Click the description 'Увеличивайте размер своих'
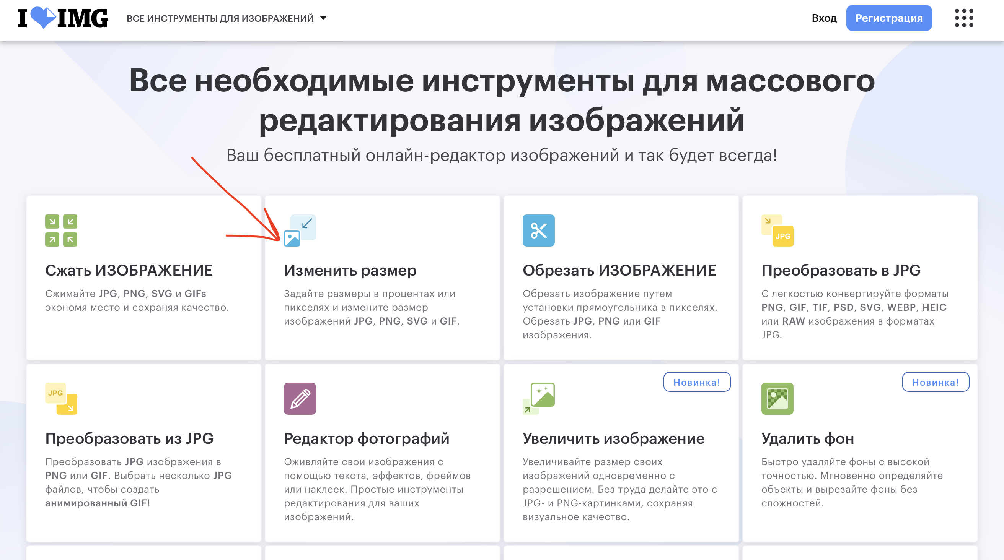The height and width of the screenshot is (560, 1004). click(620, 490)
